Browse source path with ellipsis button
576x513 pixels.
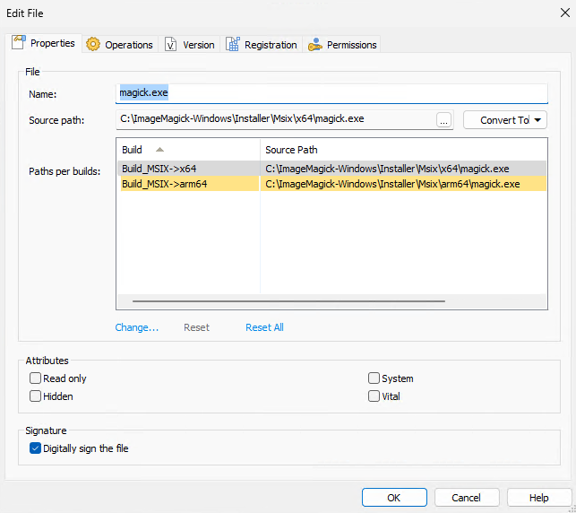click(444, 120)
